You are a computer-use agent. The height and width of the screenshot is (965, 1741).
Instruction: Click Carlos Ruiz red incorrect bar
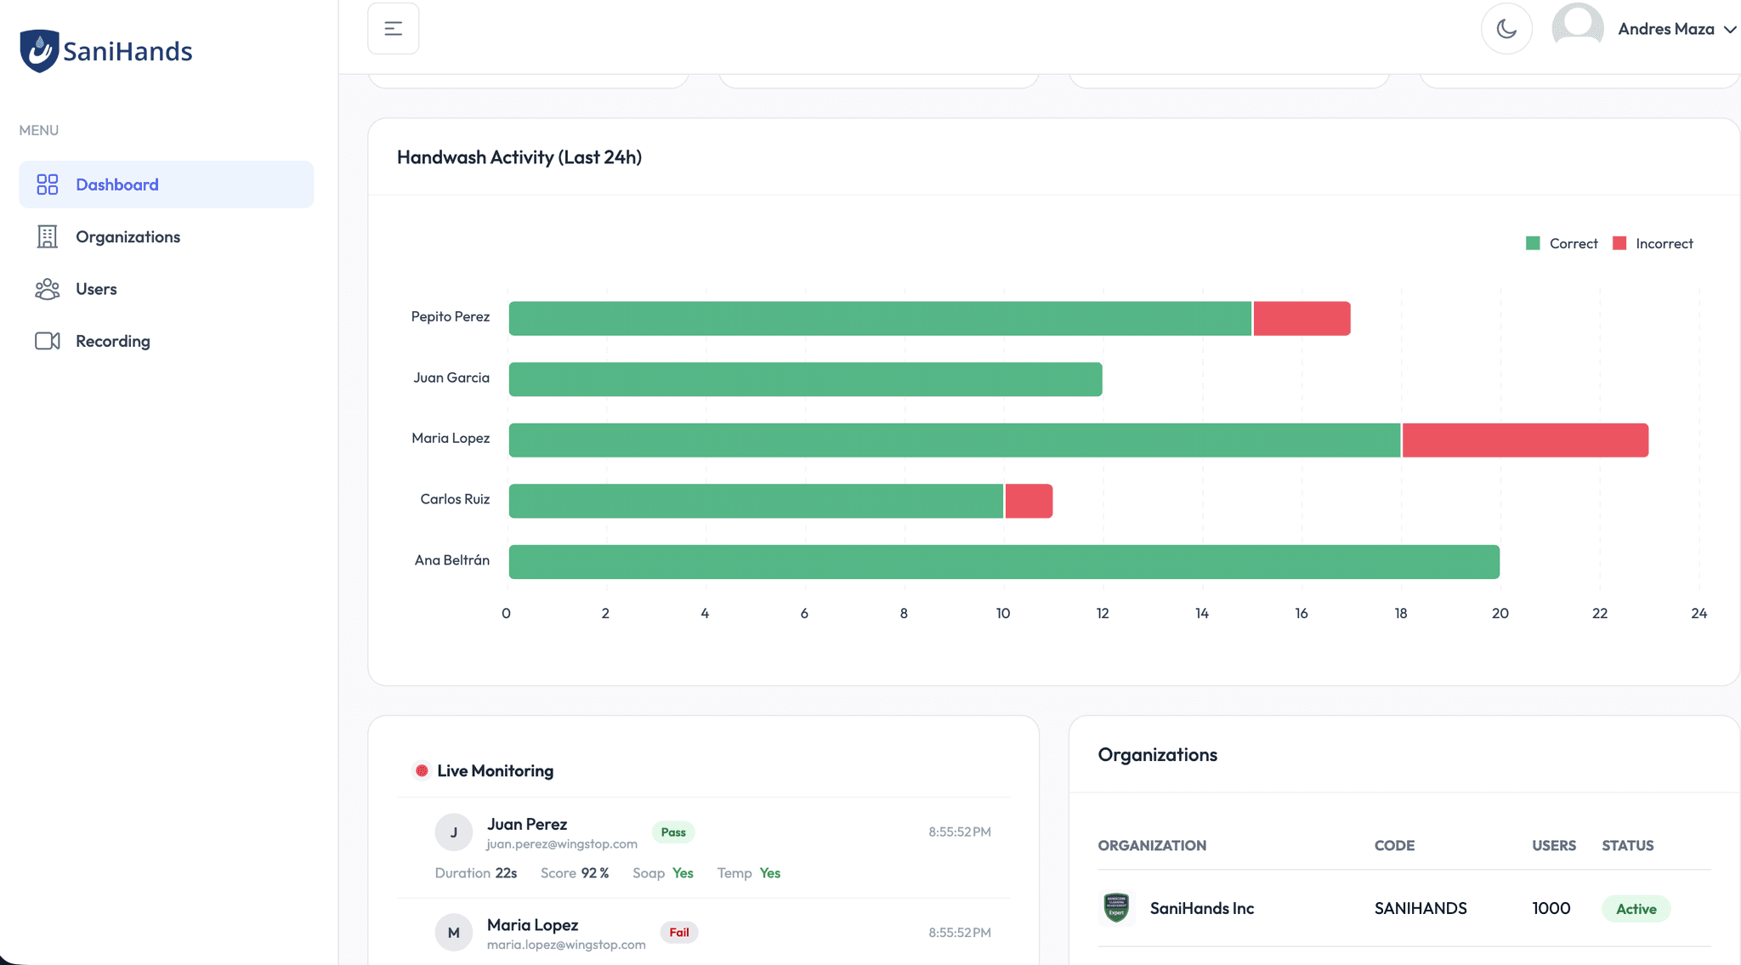point(1029,501)
